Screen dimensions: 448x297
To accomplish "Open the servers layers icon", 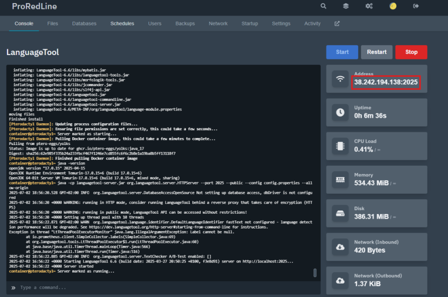I will (346, 6).
